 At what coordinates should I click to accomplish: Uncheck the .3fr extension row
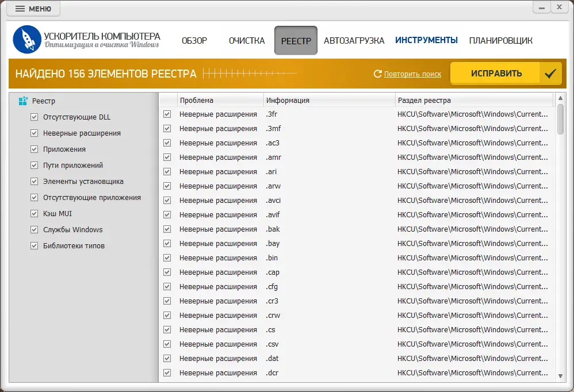(167, 114)
